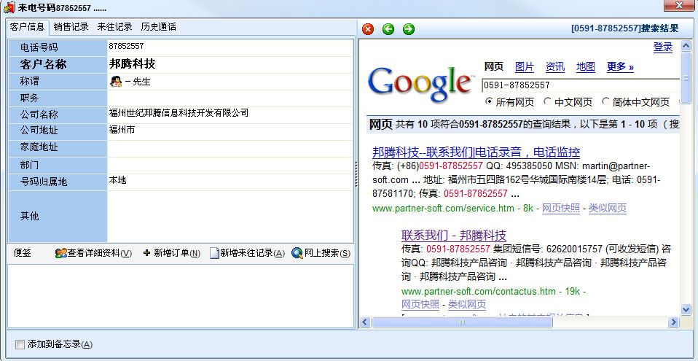Open the 历史通话 tab
The image size is (698, 361).
pos(158,27)
